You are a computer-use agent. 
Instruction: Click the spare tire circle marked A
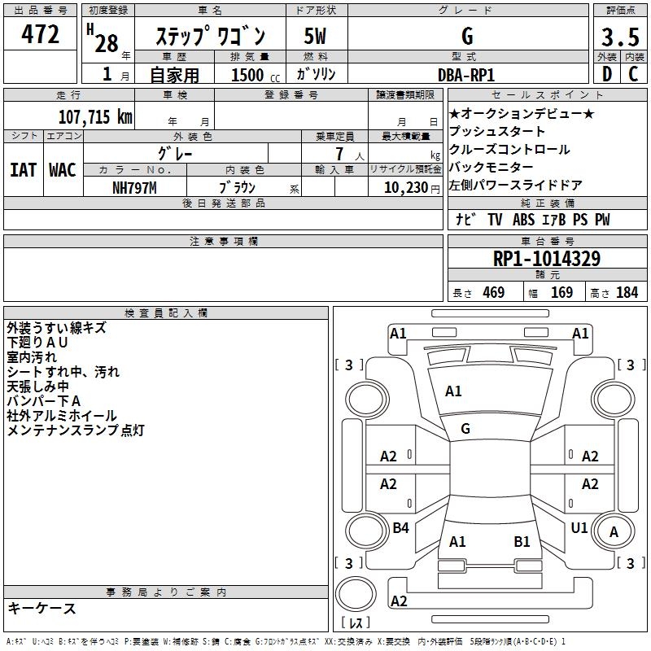(x=614, y=532)
